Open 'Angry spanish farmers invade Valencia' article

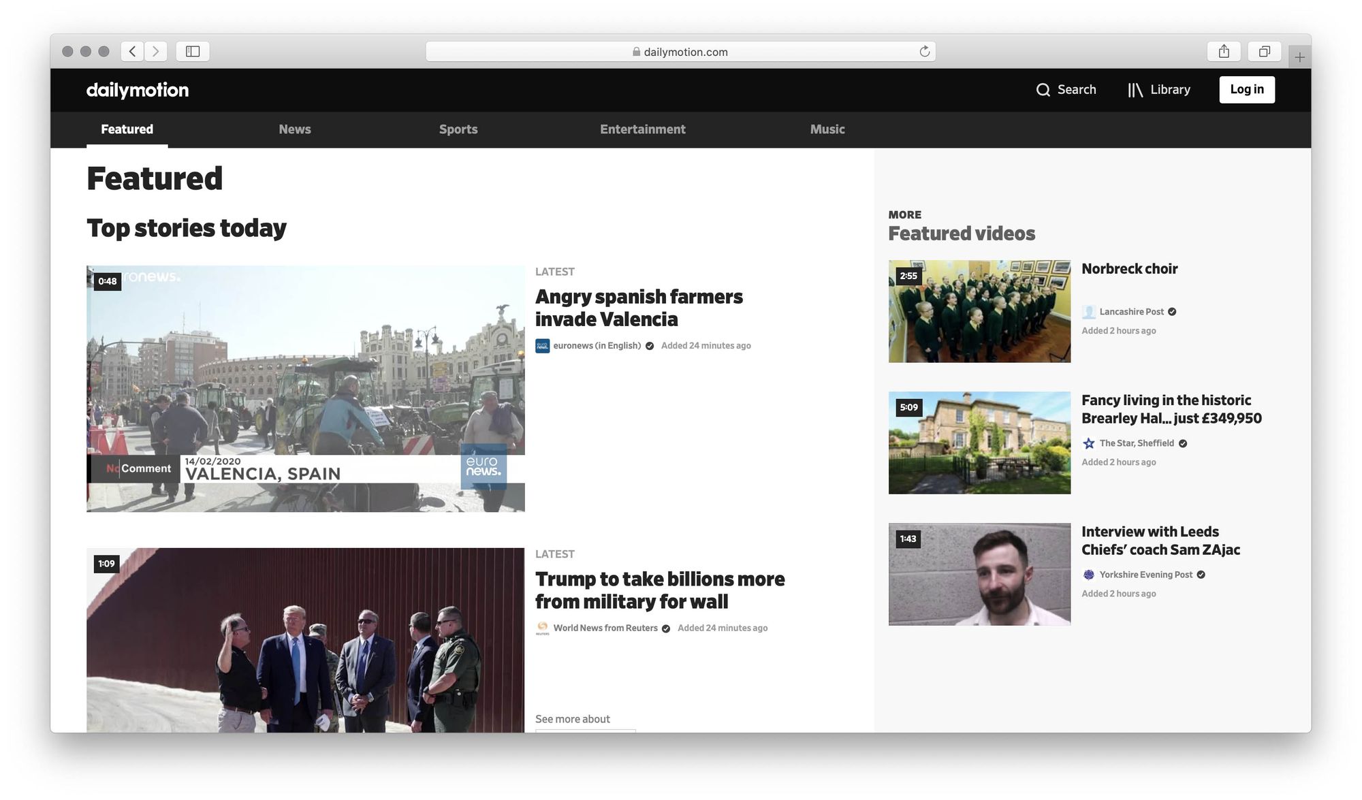639,308
